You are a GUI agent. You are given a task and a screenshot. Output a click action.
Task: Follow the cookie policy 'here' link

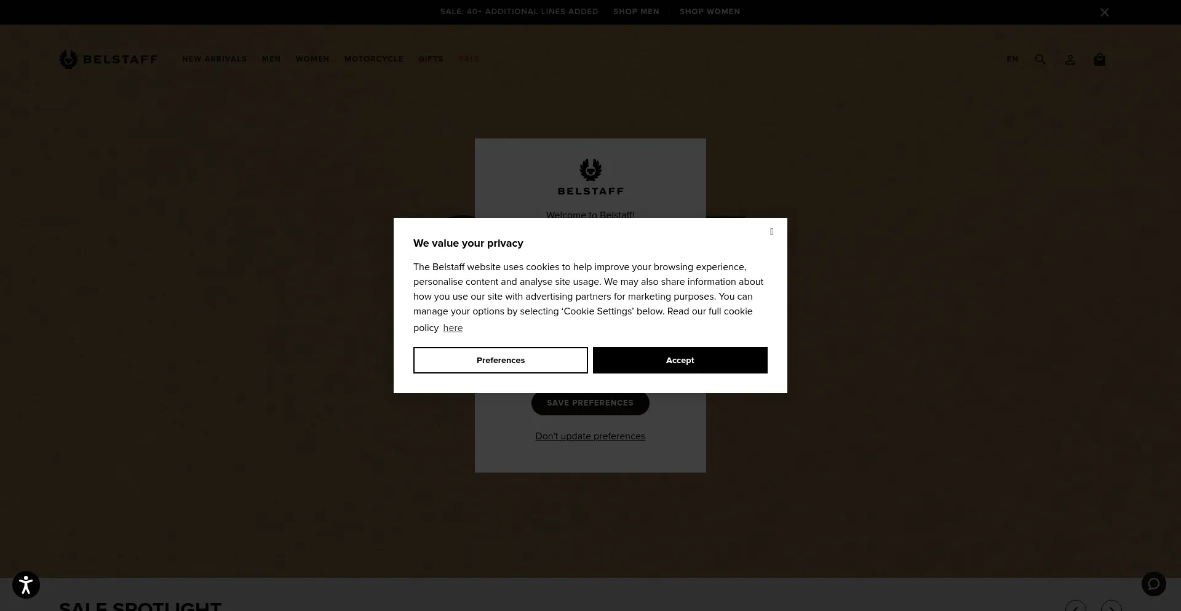[453, 328]
